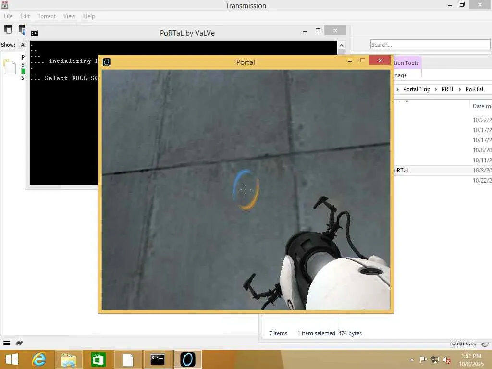Expand the breadcrumb arrow before 'Portal 1 rip'
Image resolution: width=492 pixels, height=369 pixels.
(x=398, y=90)
